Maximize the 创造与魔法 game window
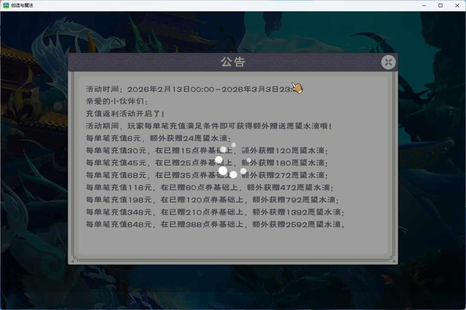The image size is (466, 310). (x=440, y=5)
